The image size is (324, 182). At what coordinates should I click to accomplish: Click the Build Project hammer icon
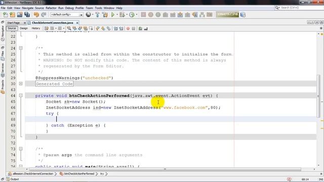click(97, 15)
